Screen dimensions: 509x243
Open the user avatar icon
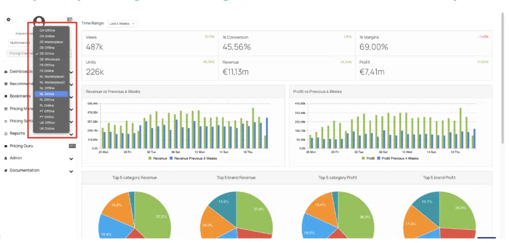click(x=39, y=20)
